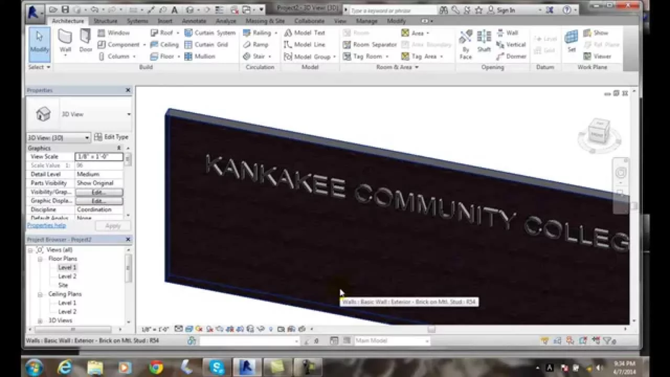
Task: Expand the Floor tool dropdown arrow
Action: pyautogui.click(x=178, y=57)
